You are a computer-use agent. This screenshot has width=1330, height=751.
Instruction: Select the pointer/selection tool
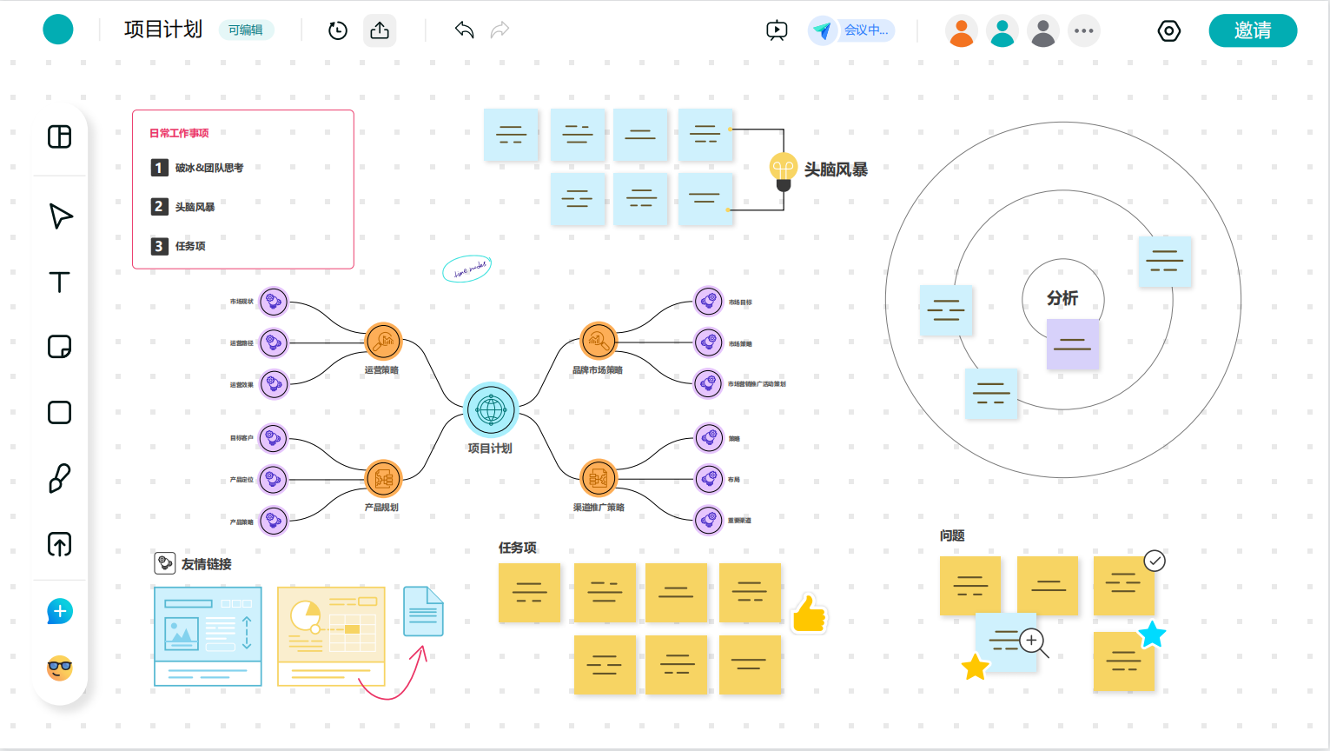point(60,216)
